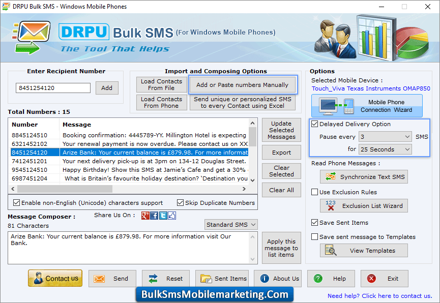The width and height of the screenshot is (440, 303).
Task: Click the Facebook share icon
Action: (154, 216)
